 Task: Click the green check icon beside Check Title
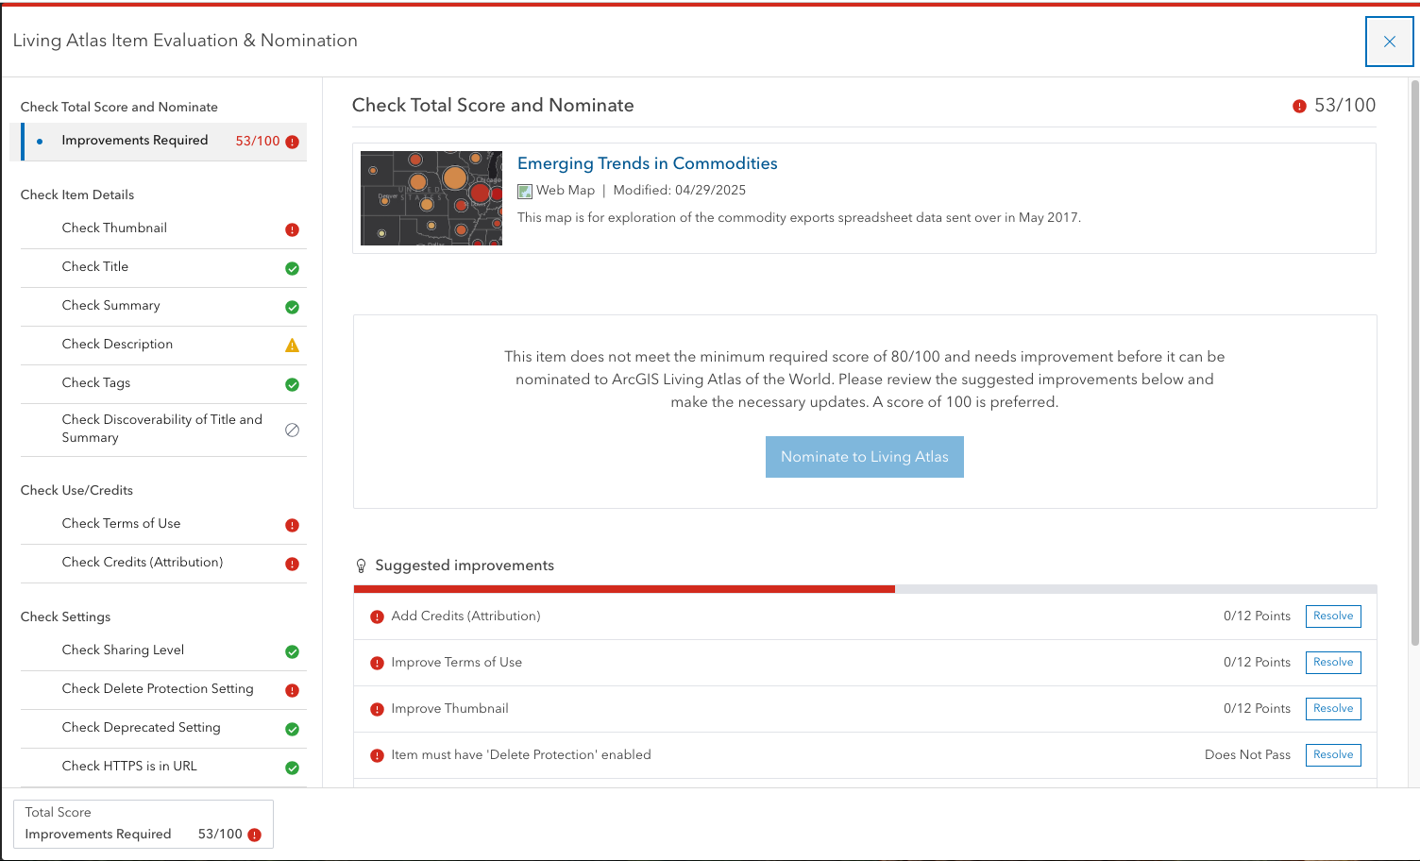tap(292, 268)
